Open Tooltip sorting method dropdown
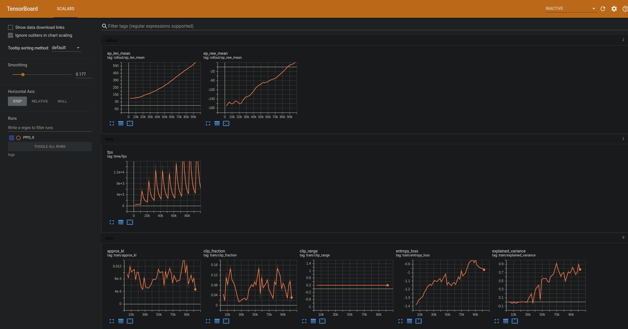 click(66, 48)
